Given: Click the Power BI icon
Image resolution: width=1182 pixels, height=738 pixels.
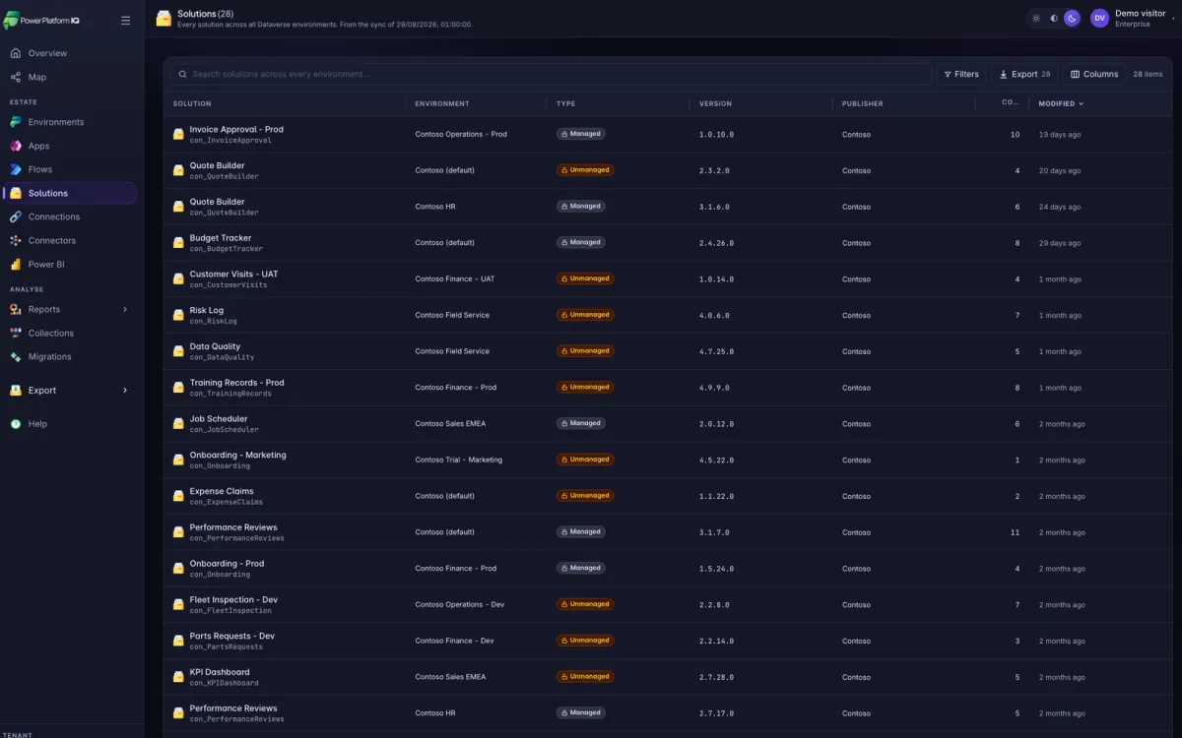Looking at the screenshot, I should [16, 264].
